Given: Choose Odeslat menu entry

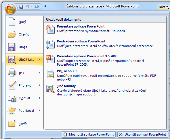Looking at the screenshot, I should [x=24, y=98].
